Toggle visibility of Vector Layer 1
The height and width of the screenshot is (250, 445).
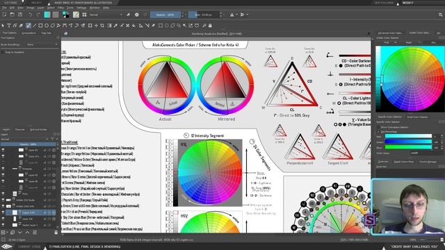[x=3, y=225]
